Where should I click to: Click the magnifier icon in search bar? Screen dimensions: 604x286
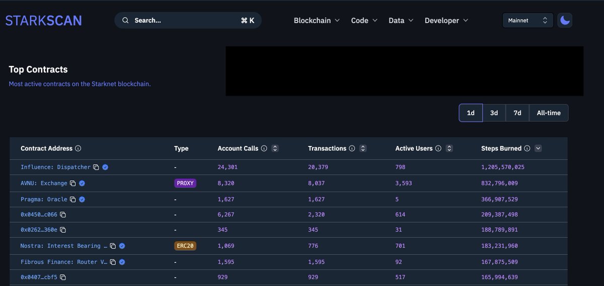coord(125,21)
